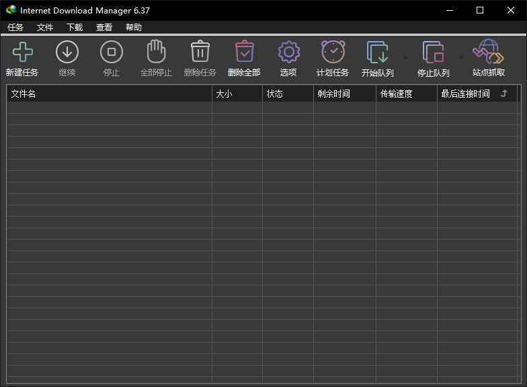Open 选项 gear settings icon
The image size is (527, 387).
coord(289,52)
